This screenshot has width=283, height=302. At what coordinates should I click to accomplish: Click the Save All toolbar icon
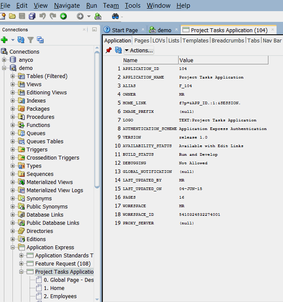(32, 16)
